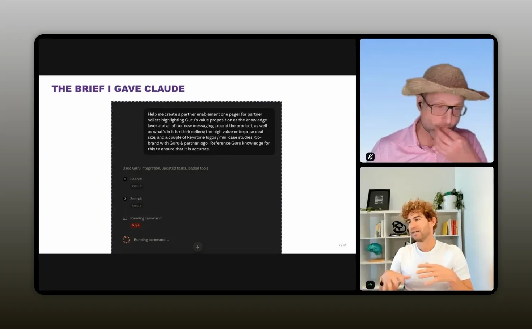Click the scroll-down arrow button in chat
532x329 pixels.
(198, 247)
